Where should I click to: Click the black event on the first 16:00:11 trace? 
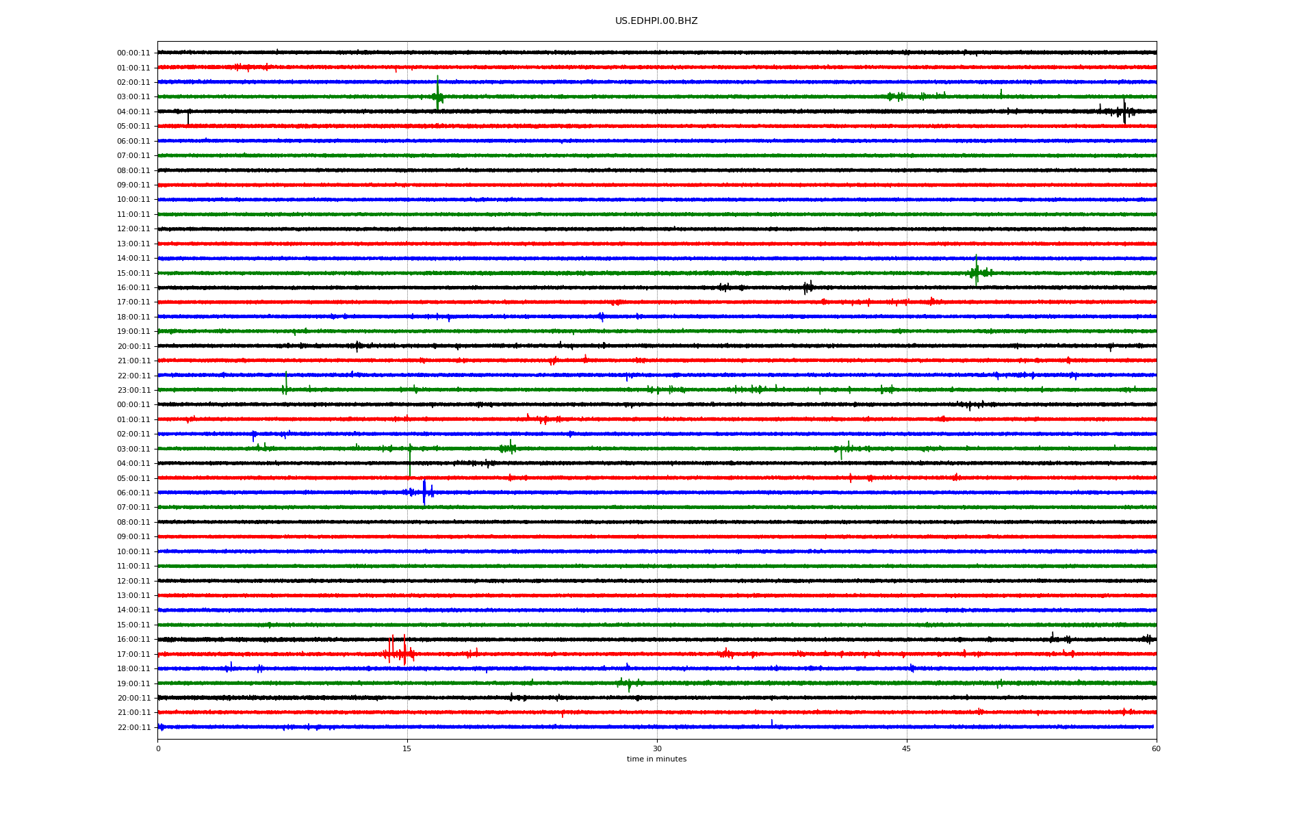(808, 287)
